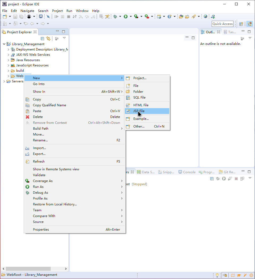The width and height of the screenshot is (255, 279).
Task: Click scroll right arrow in Project Explorer
Action: [x=66, y=269]
